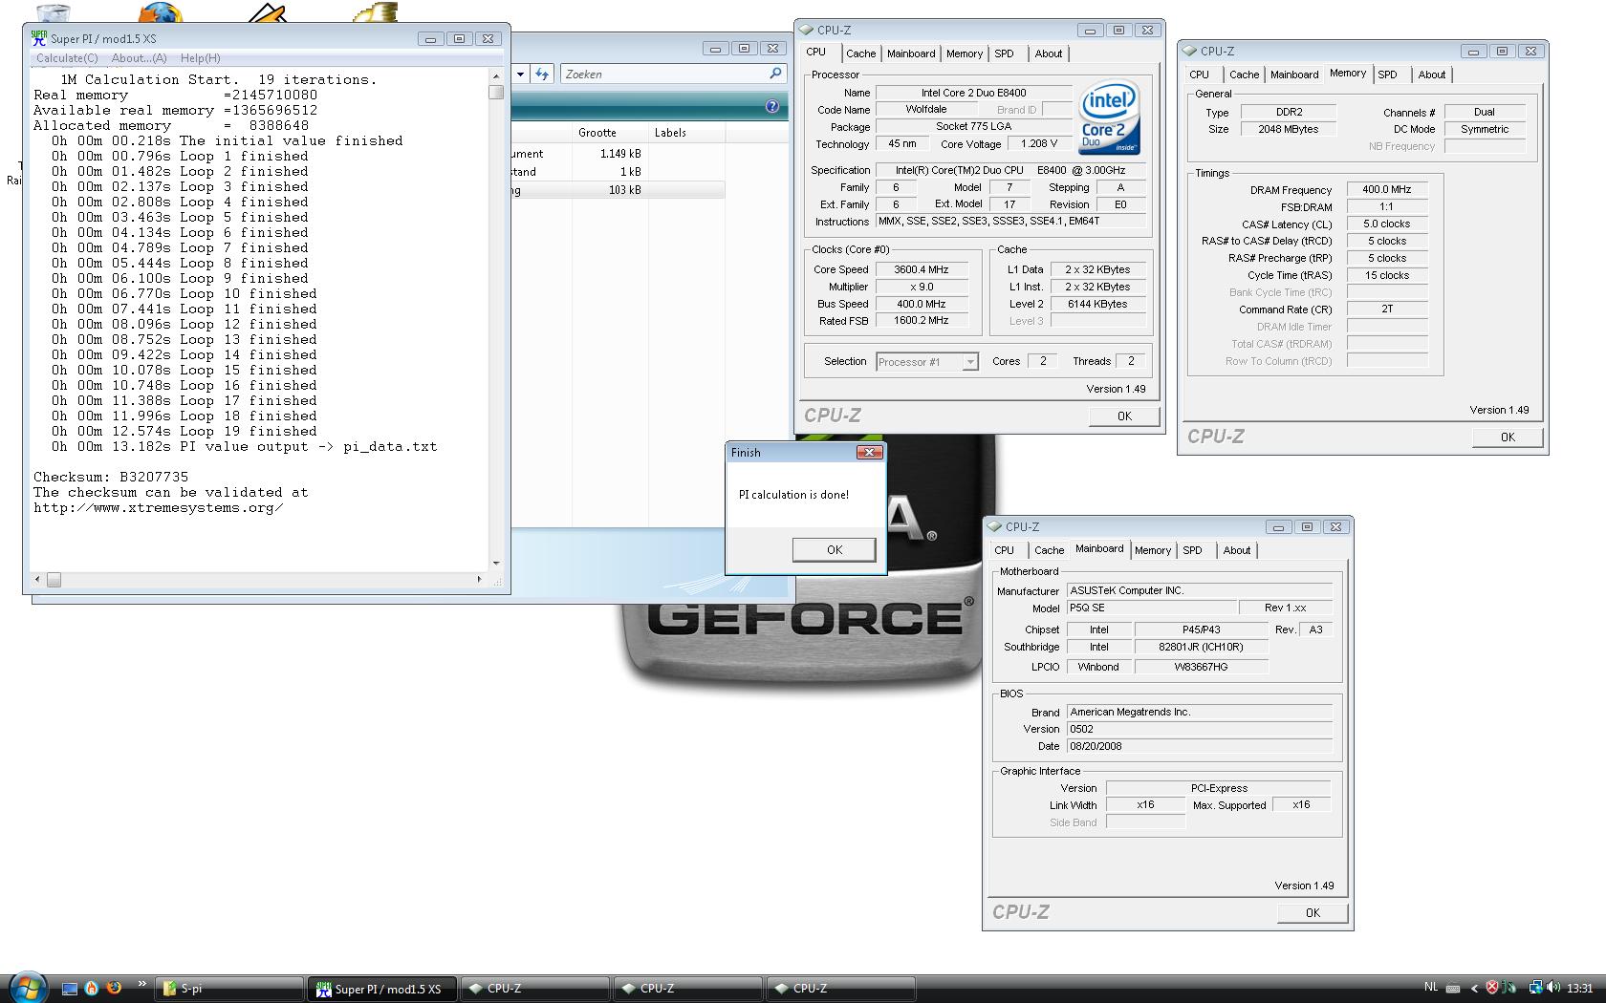Select the P5Q SE model field
This screenshot has height=1003, width=1606.
click(1151, 608)
